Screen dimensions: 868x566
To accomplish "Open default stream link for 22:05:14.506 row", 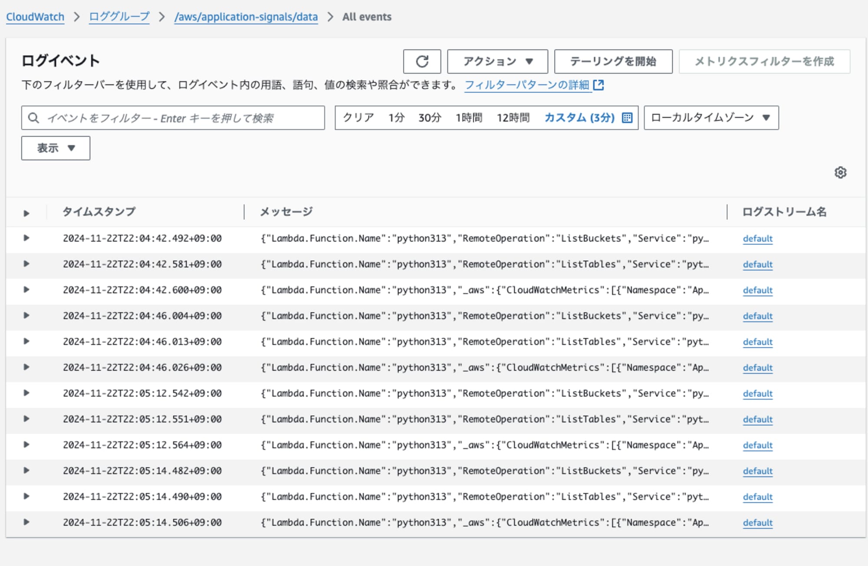I will click(758, 522).
